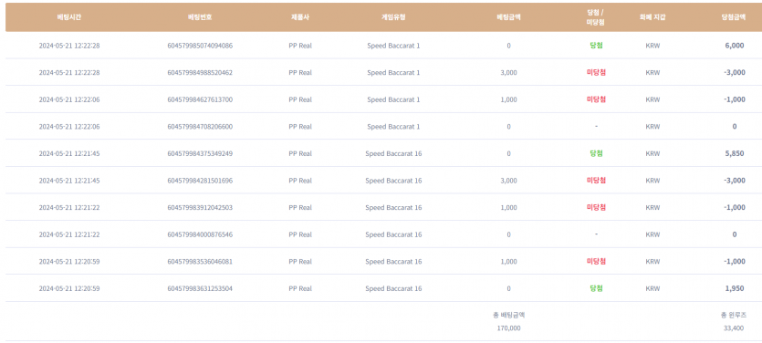This screenshot has height=343, width=762.
Task: Click the 당첨 / 미당첨 column header
Action: click(596, 17)
